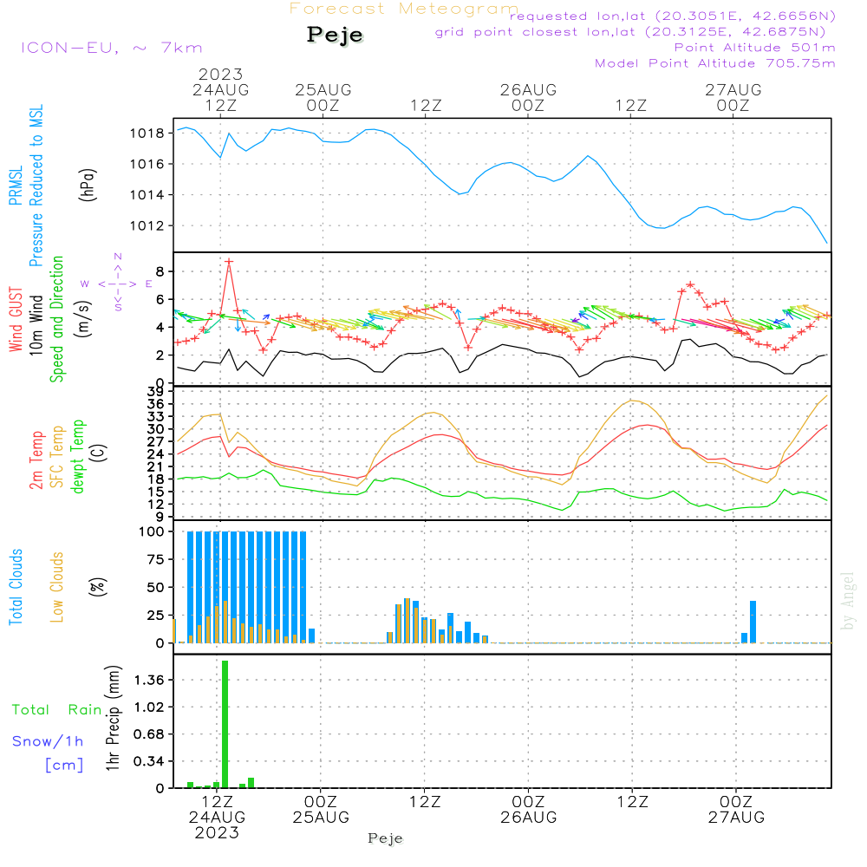Screen dimensions: 867x867
Task: Click the Snow/1h blue legend text
Action: point(48,741)
